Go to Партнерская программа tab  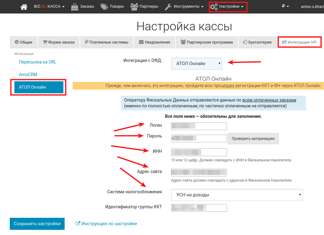coord(207,42)
